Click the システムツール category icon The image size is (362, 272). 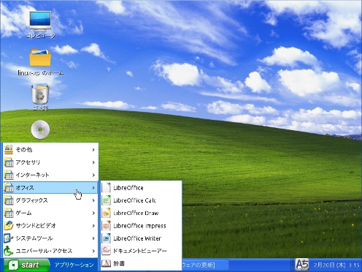[9, 238]
